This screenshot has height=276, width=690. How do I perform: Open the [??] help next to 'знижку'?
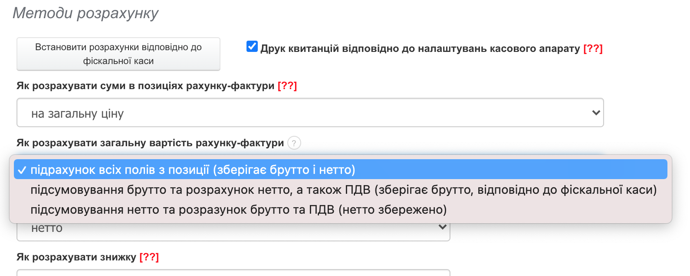[x=149, y=257]
